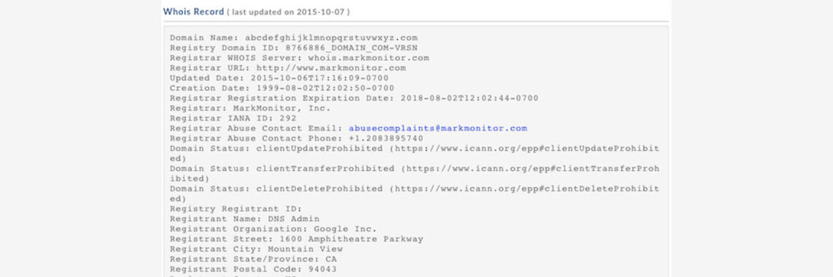This screenshot has height=277, width=833.
Task: Click the Registrant Organization: Google Inc. line
Action: (273, 229)
